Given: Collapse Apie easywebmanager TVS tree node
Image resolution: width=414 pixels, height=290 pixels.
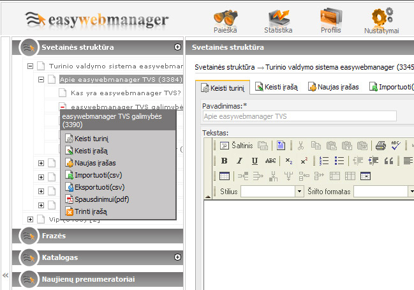Looking at the screenshot, I should point(41,79).
